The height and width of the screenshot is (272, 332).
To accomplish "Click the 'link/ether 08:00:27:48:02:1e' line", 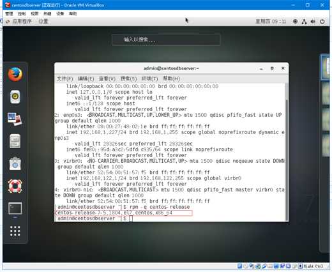I will [138, 126].
